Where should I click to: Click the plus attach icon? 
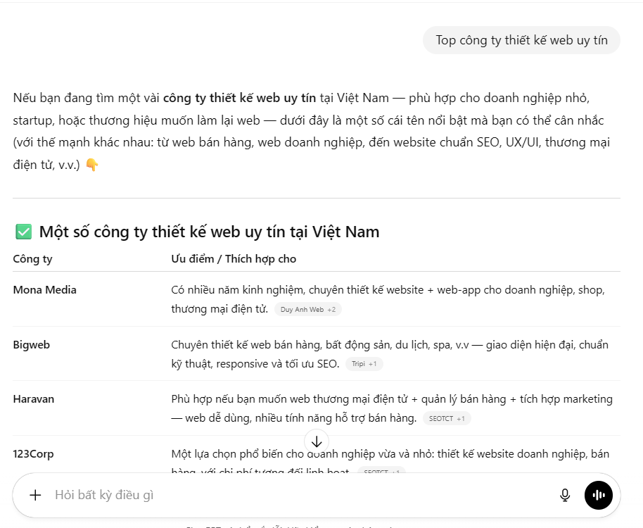35,495
